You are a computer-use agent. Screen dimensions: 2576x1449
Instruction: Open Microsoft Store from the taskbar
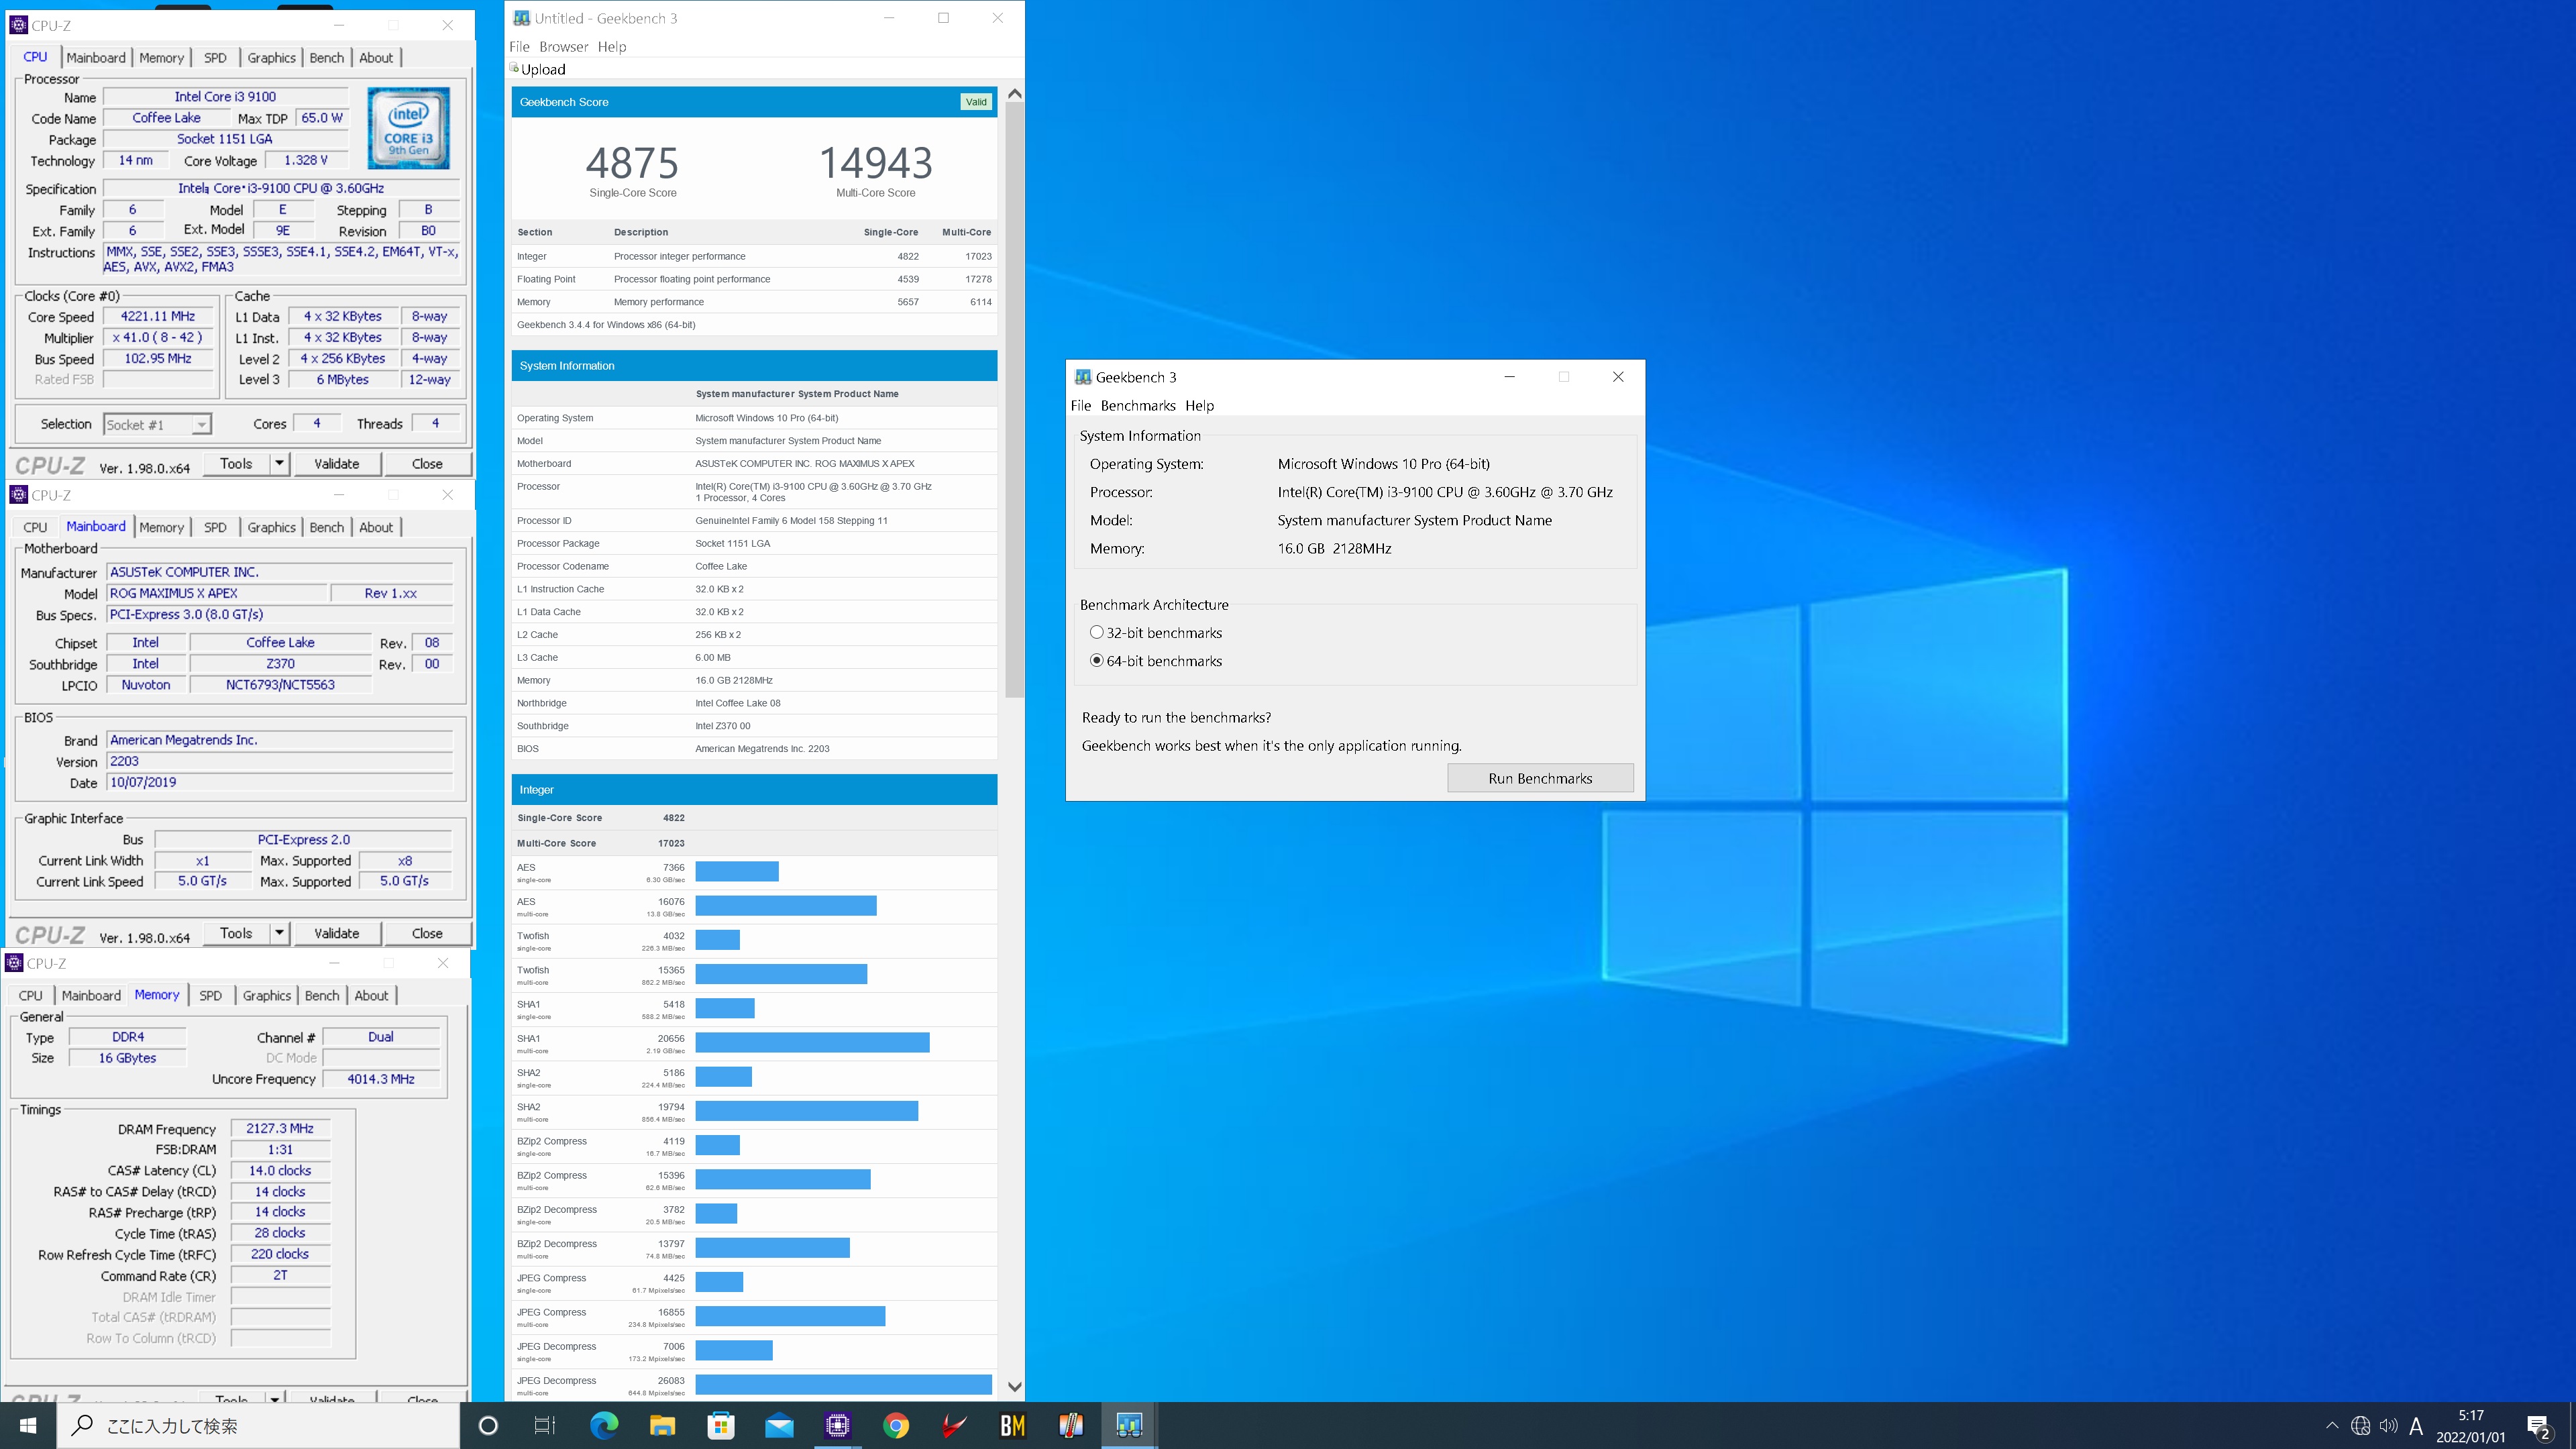(721, 1425)
